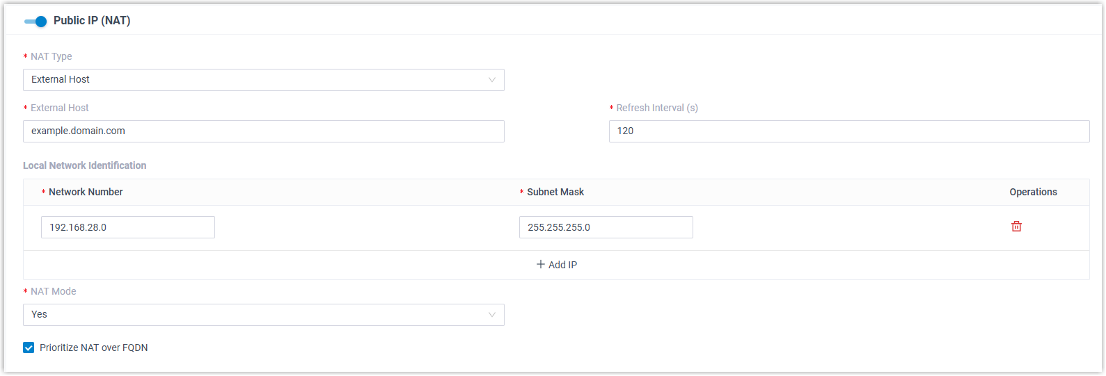Image resolution: width=1106 pixels, height=376 pixels.
Task: Delete the 192.168.28.0 network row
Action: [1016, 227]
